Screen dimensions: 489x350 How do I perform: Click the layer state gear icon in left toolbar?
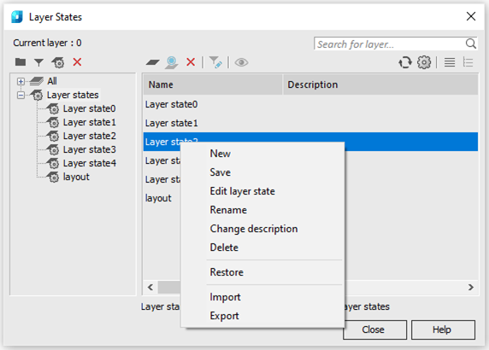click(x=58, y=62)
